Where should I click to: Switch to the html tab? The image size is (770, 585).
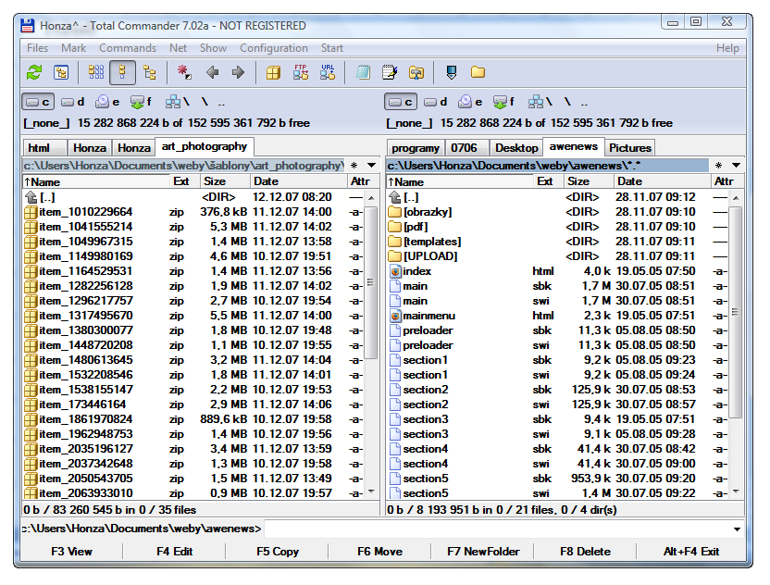[x=44, y=148]
